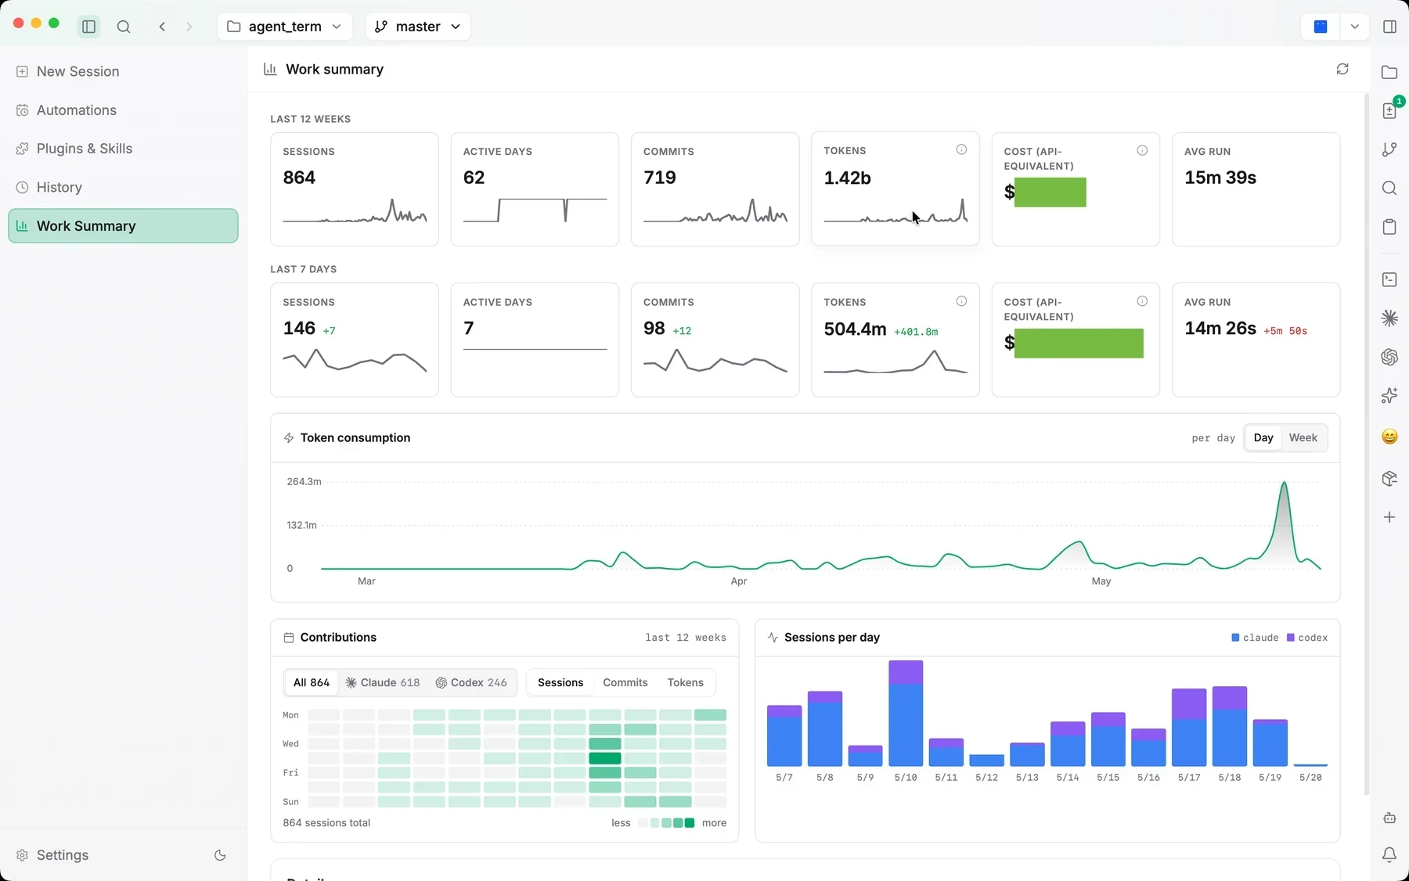Open the master branch dropdown
Image resolution: width=1409 pixels, height=881 pixels.
click(x=418, y=27)
